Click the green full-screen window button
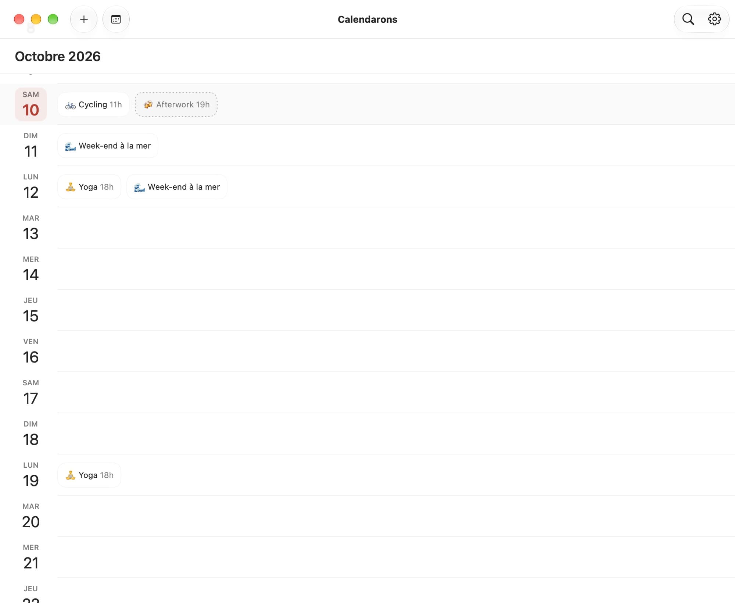This screenshot has height=603, width=735. click(x=53, y=19)
